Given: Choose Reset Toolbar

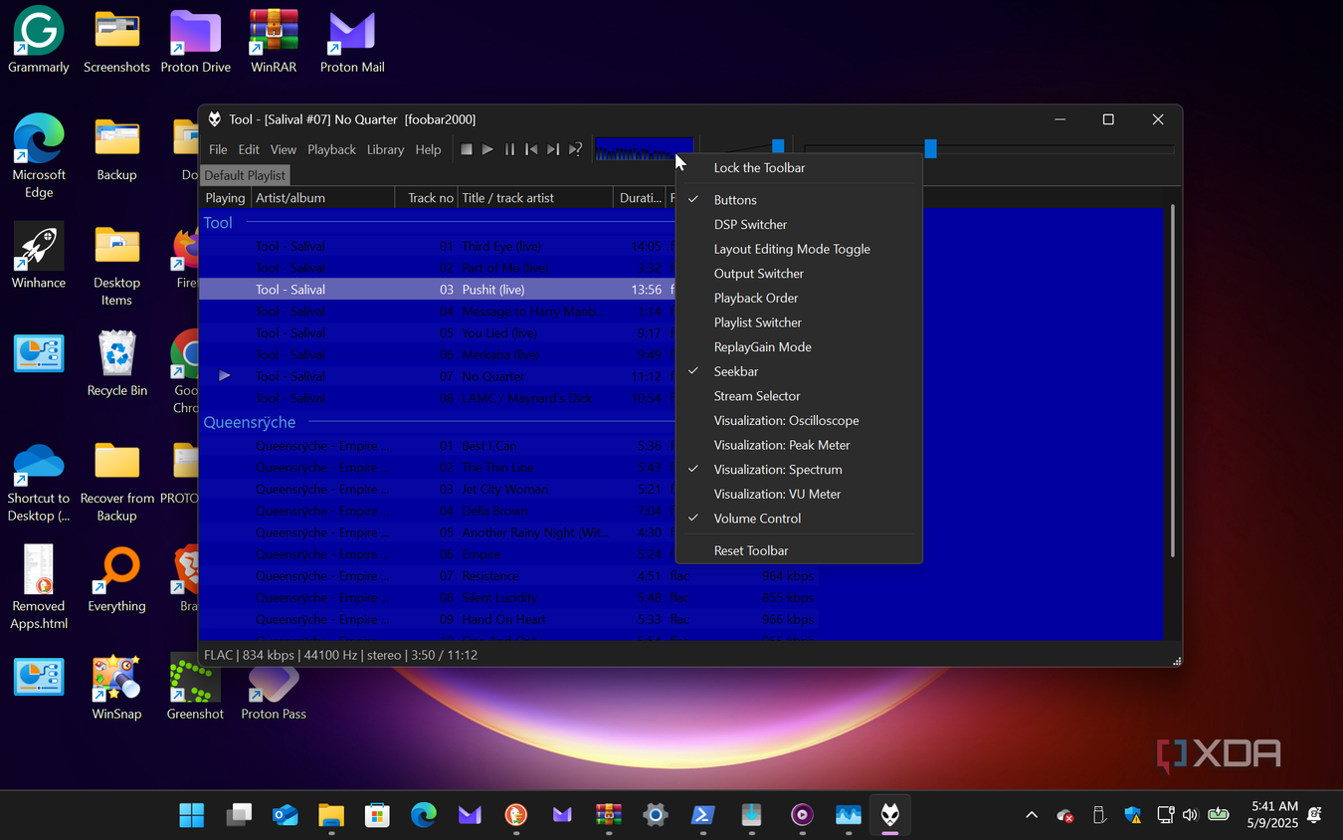Looking at the screenshot, I should pyautogui.click(x=799, y=550).
